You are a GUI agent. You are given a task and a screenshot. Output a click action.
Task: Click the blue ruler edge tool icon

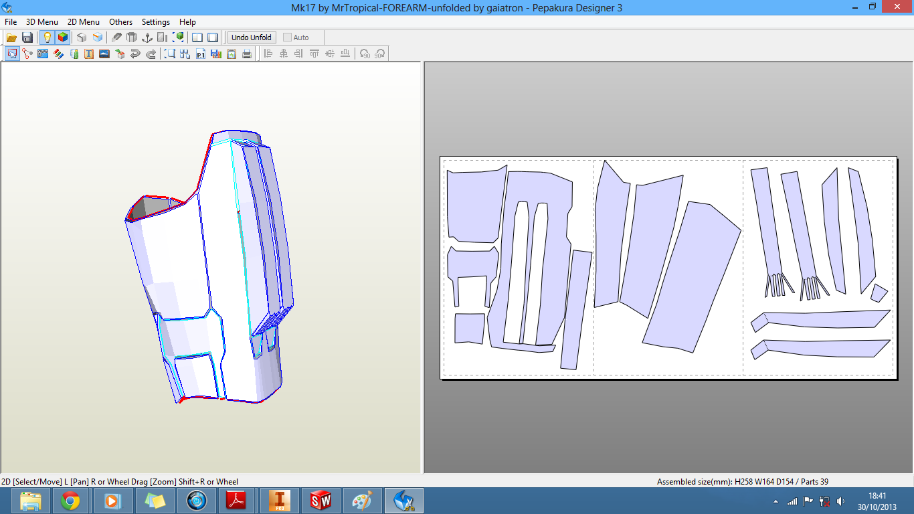point(43,54)
